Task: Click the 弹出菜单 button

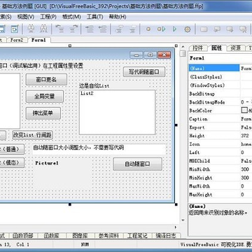Action: (x=43, y=113)
